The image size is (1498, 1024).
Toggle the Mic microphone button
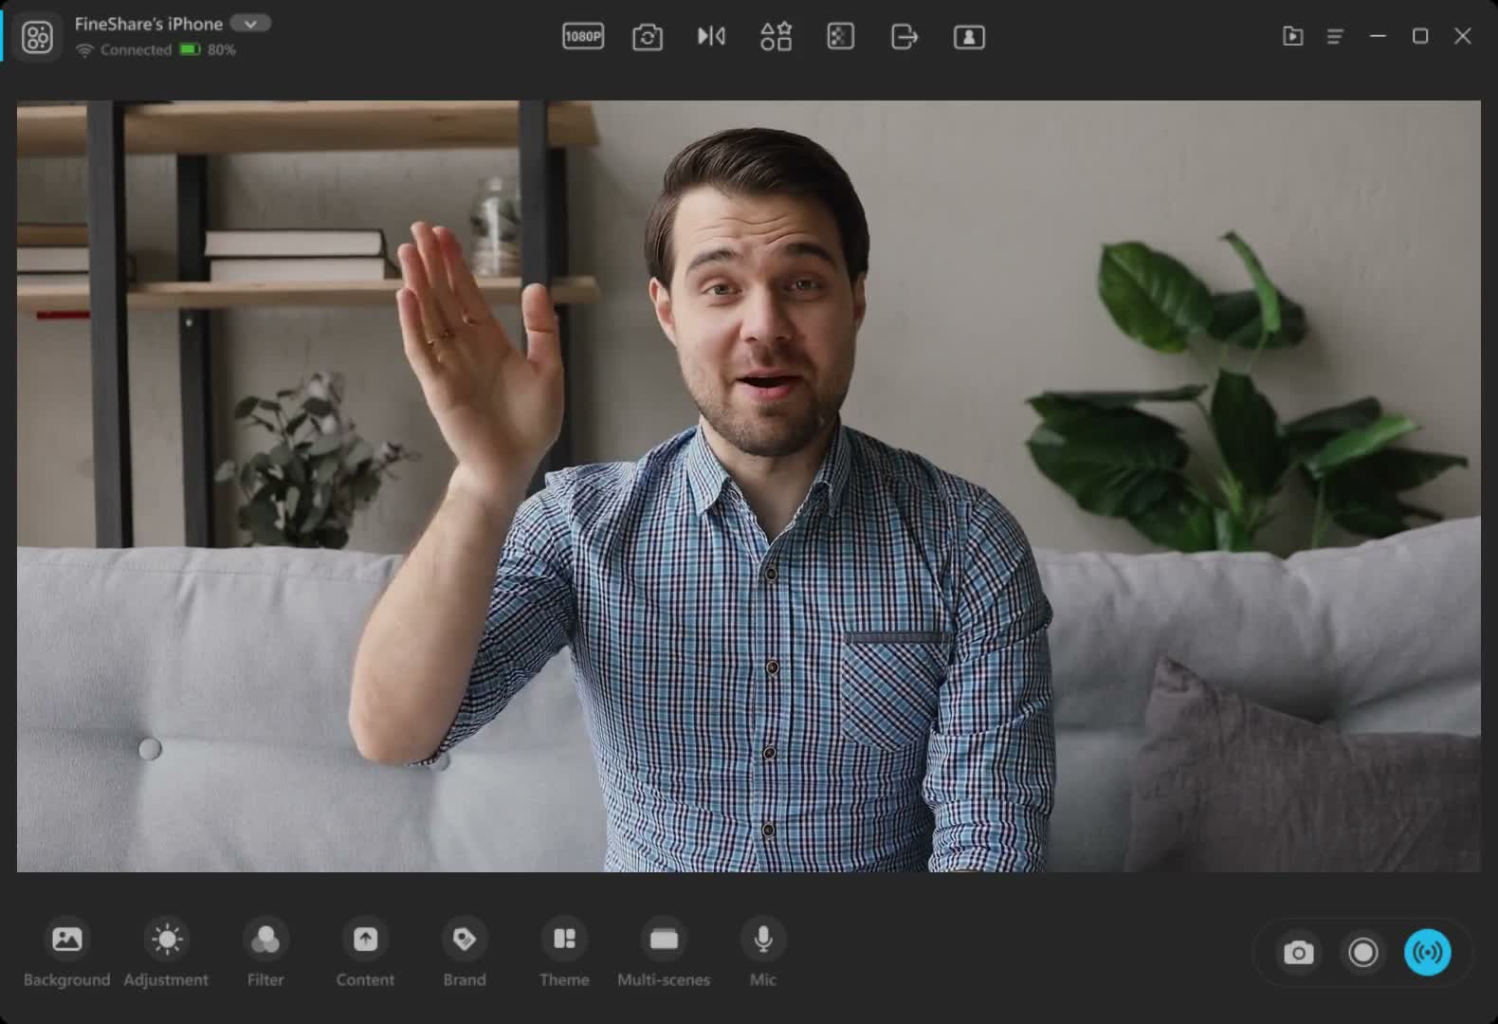(763, 952)
